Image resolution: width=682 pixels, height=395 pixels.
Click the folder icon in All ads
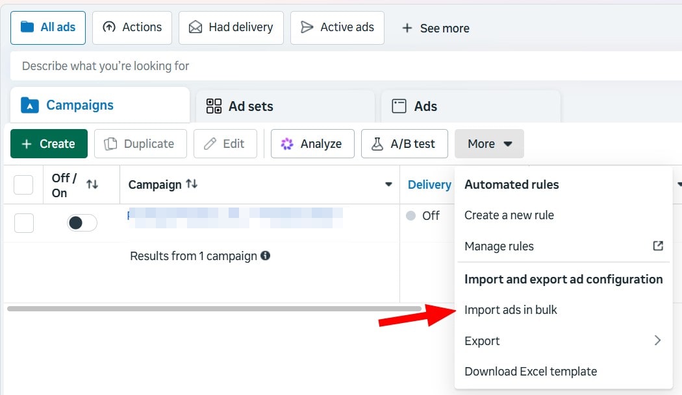[27, 27]
